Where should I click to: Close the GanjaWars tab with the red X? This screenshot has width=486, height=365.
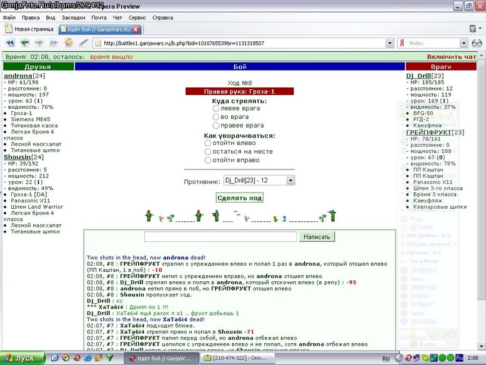pos(136,29)
